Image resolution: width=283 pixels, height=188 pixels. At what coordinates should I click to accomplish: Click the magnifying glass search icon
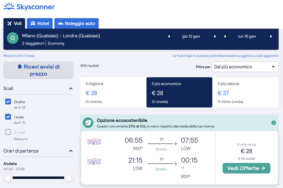(13, 38)
